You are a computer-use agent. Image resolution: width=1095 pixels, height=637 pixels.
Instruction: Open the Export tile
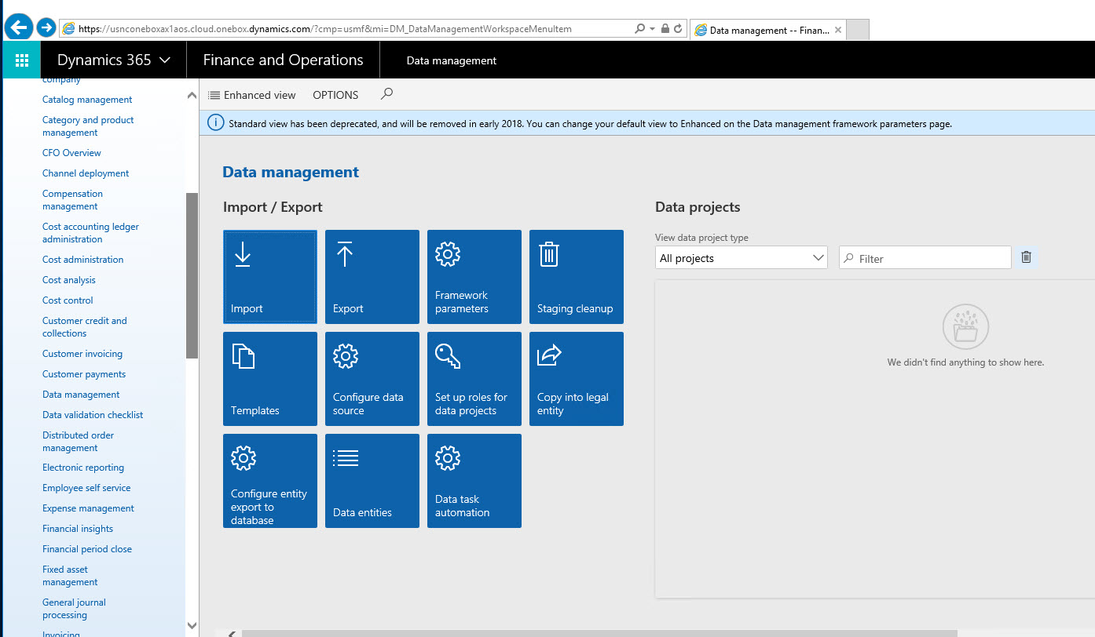click(x=372, y=276)
